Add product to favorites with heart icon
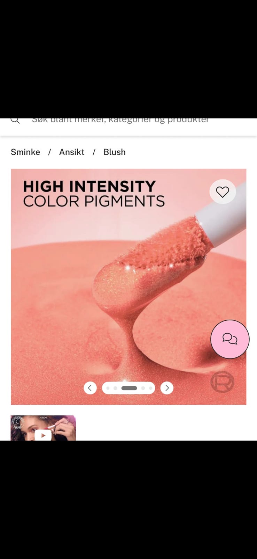Image resolution: width=257 pixels, height=559 pixels. tap(223, 191)
